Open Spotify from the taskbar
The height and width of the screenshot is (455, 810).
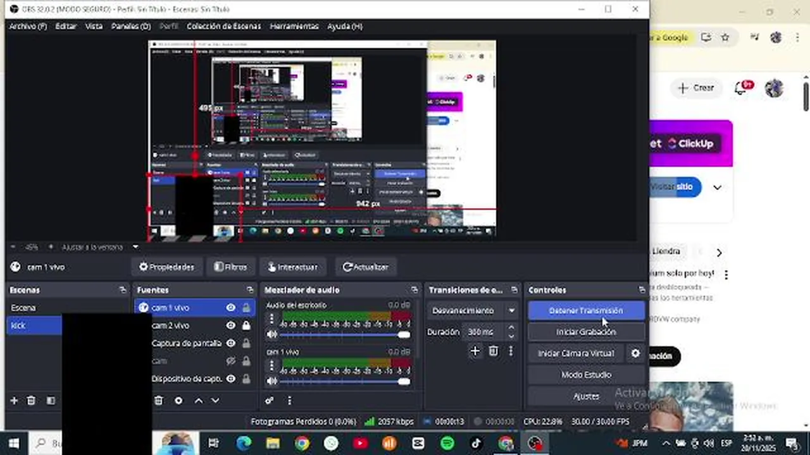click(x=447, y=443)
